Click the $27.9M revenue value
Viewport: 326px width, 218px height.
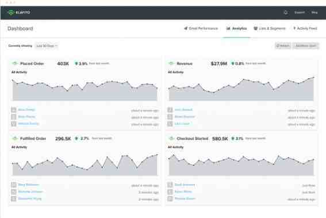pos(219,63)
